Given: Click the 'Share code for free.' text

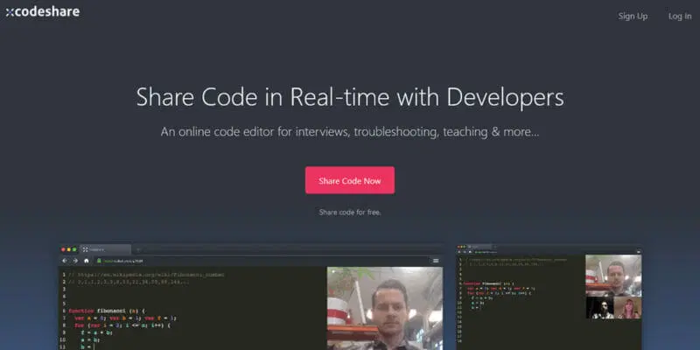Looking at the screenshot, I should (350, 212).
